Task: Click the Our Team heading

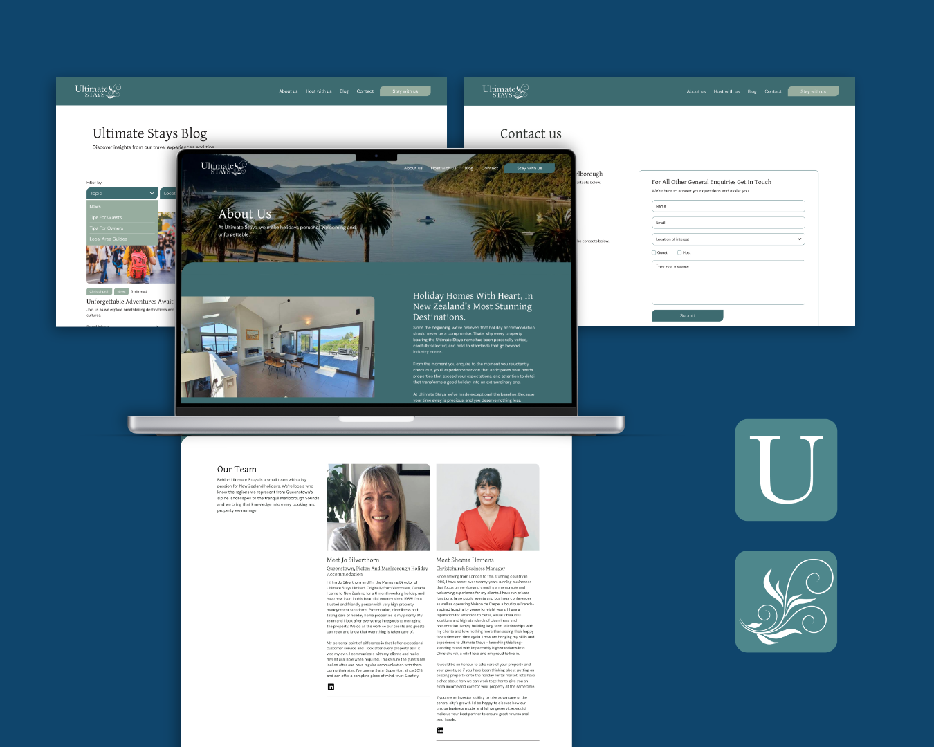Action: click(x=237, y=470)
